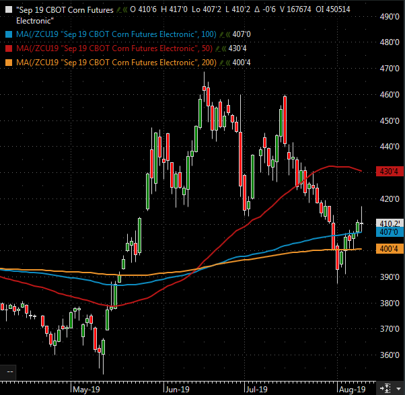Click the auto-fit price scale icon at bottom right
Screen dimensions: 405x395
click(x=385, y=388)
